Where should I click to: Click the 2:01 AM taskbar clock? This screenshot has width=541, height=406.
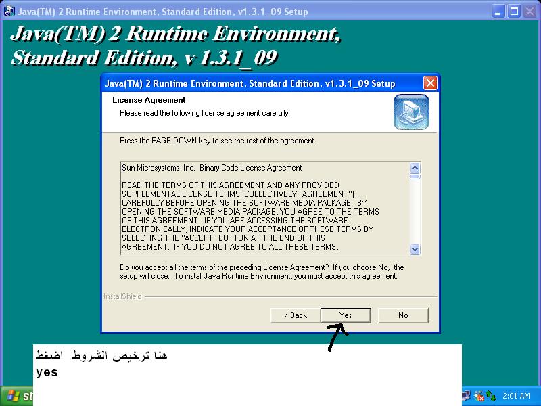point(516,396)
